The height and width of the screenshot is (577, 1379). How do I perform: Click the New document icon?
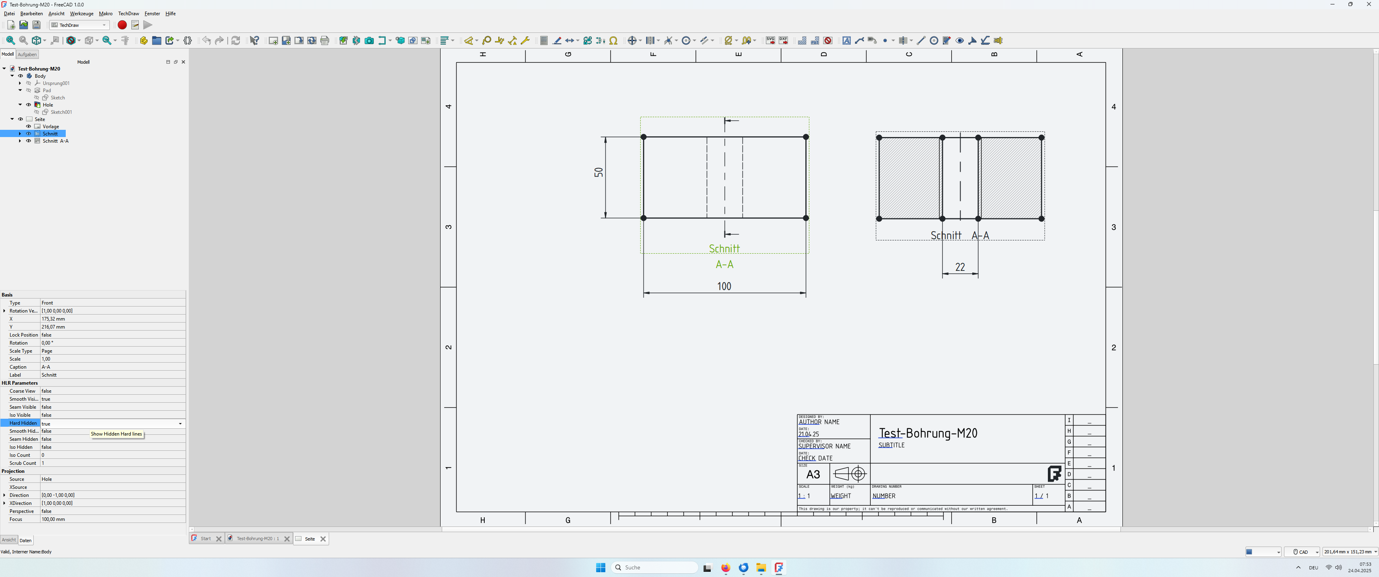click(x=11, y=25)
